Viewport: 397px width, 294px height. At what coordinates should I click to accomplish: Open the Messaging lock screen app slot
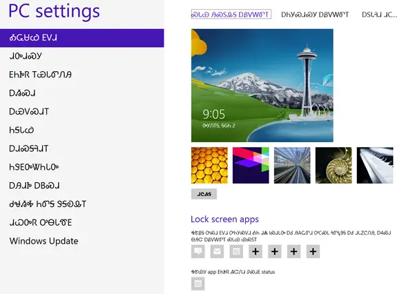click(197, 251)
